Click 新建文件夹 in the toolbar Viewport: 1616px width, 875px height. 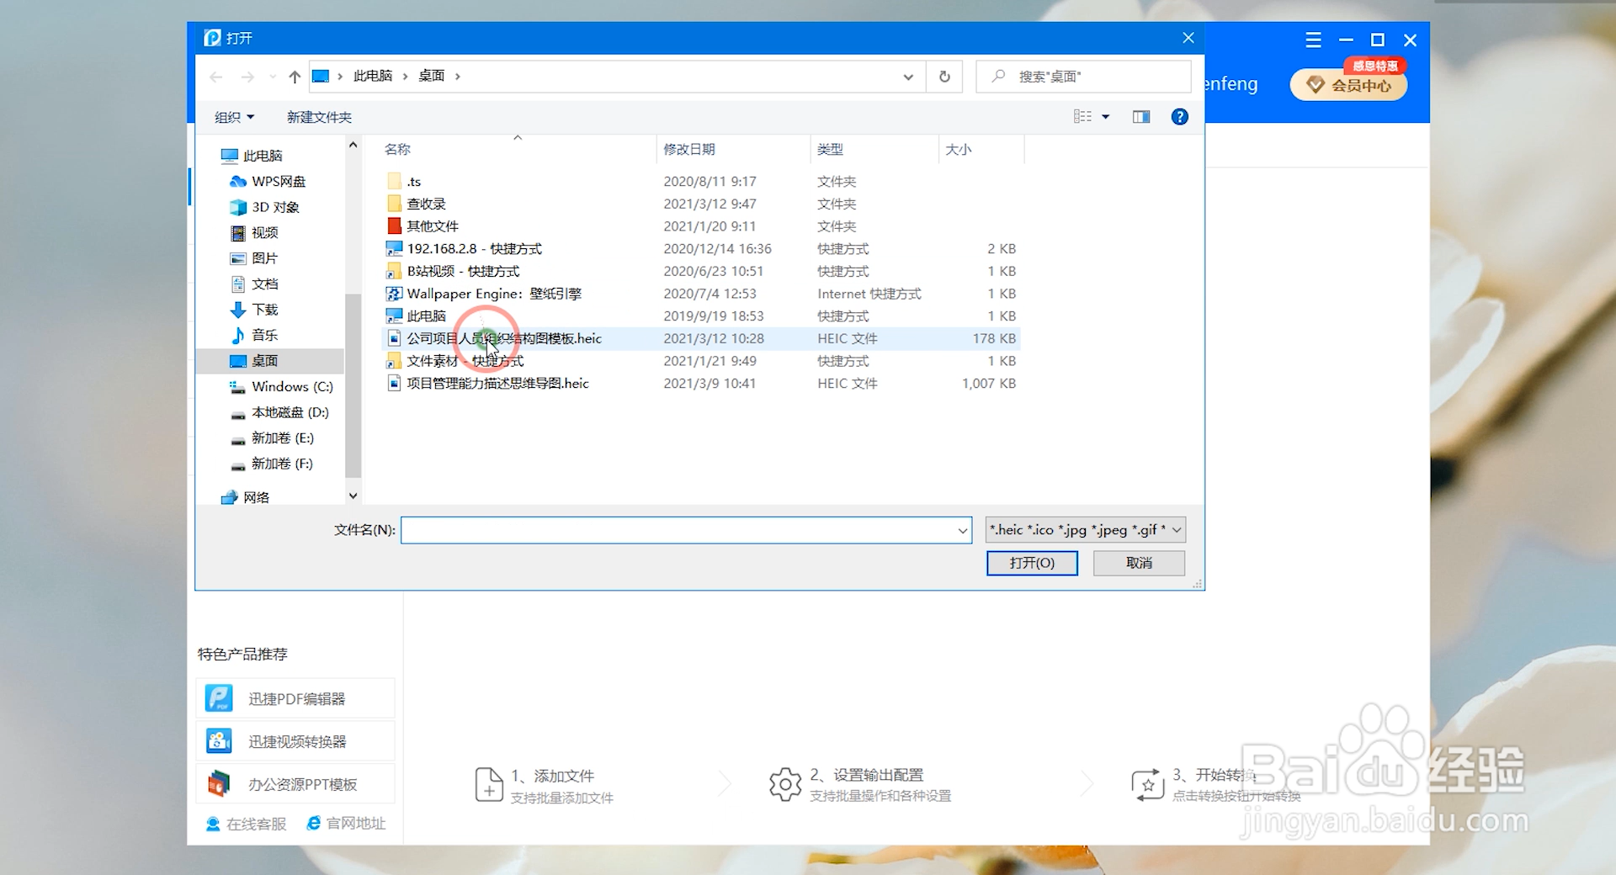click(x=319, y=117)
